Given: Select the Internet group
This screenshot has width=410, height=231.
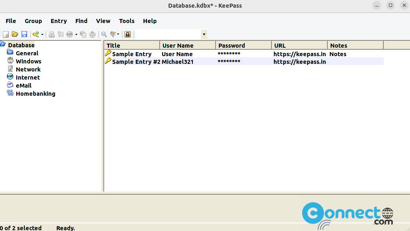Looking at the screenshot, I should click(28, 78).
